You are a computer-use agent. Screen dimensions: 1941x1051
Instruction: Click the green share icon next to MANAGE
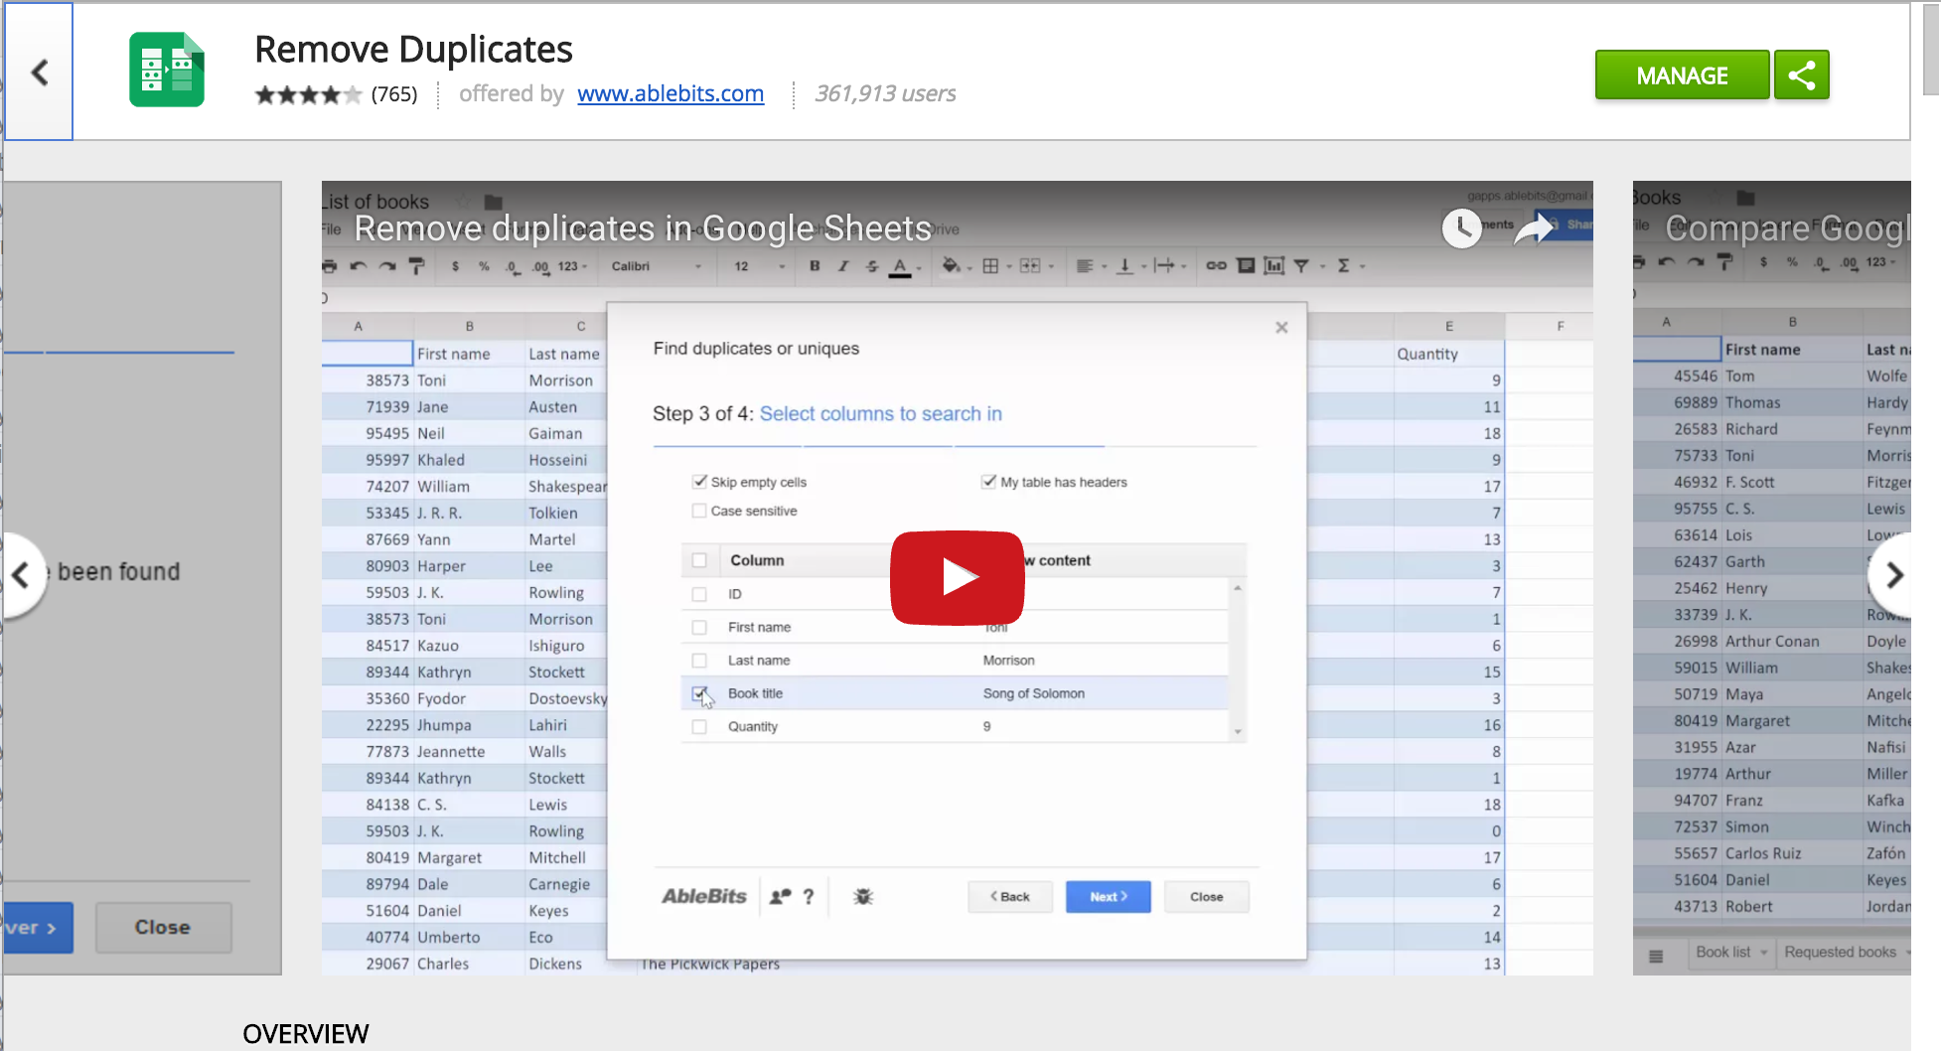point(1801,74)
